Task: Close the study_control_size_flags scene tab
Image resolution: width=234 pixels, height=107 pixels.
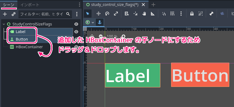Action: point(143,5)
